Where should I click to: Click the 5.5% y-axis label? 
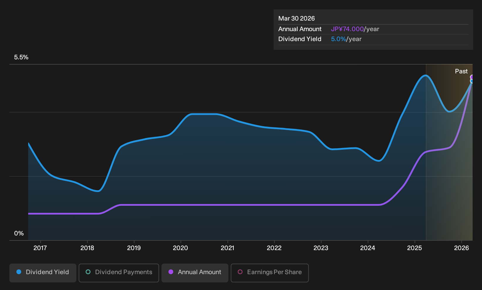click(21, 57)
